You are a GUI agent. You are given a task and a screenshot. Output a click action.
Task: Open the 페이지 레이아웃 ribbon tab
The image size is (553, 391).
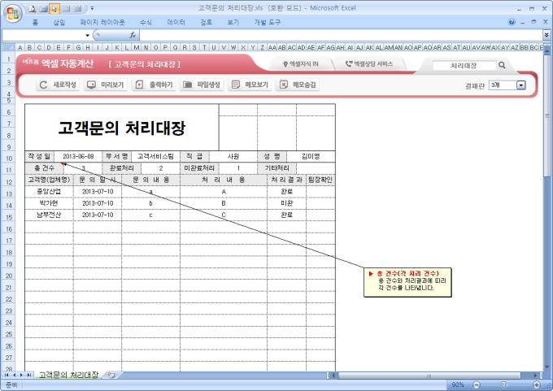coord(102,22)
